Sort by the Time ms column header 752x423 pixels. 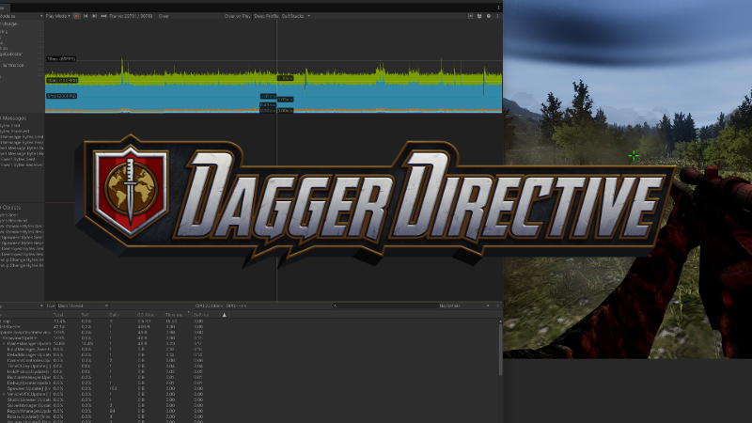174,315
